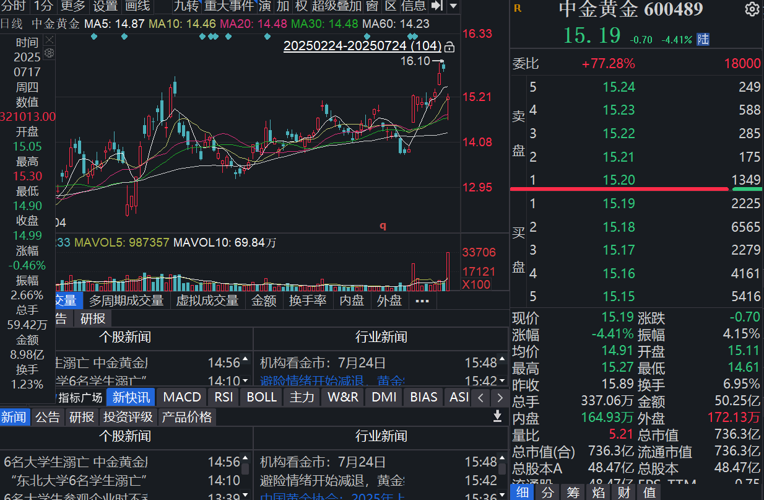Select the 换手率 sub-chart tab

pos(308,300)
